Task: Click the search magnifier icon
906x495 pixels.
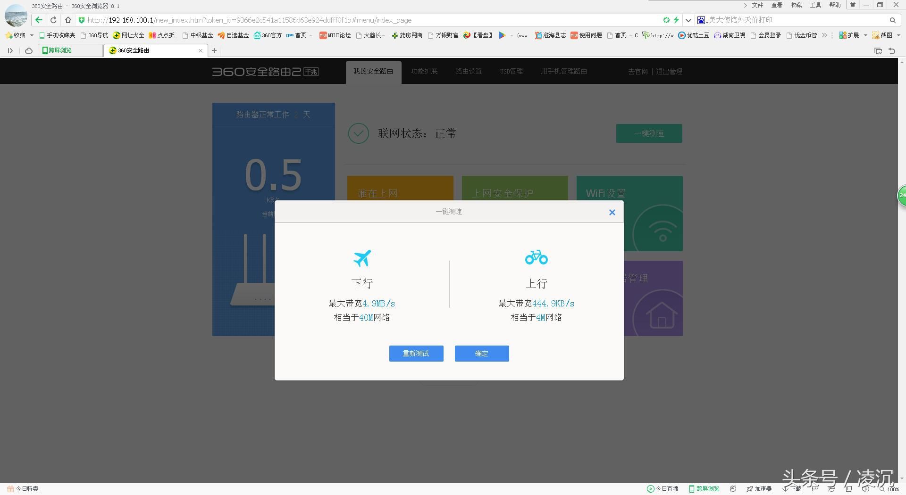Action: 893,20
